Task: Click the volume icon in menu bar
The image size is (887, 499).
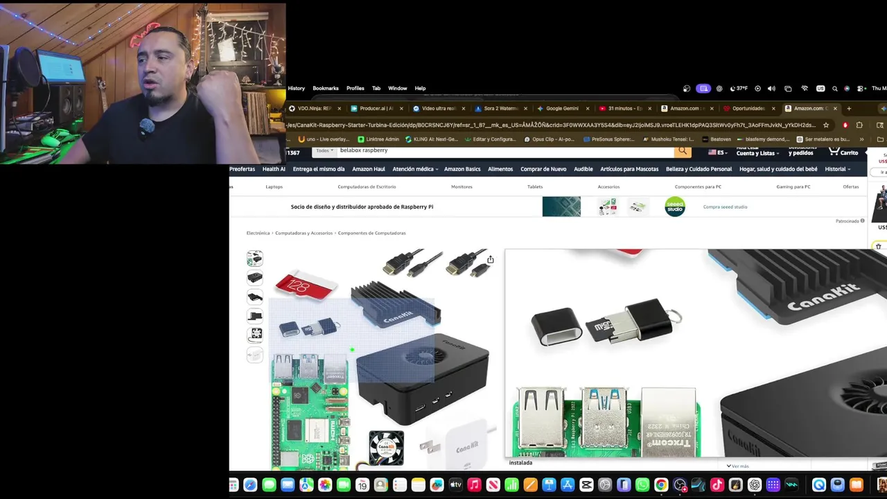Action: 771,89
